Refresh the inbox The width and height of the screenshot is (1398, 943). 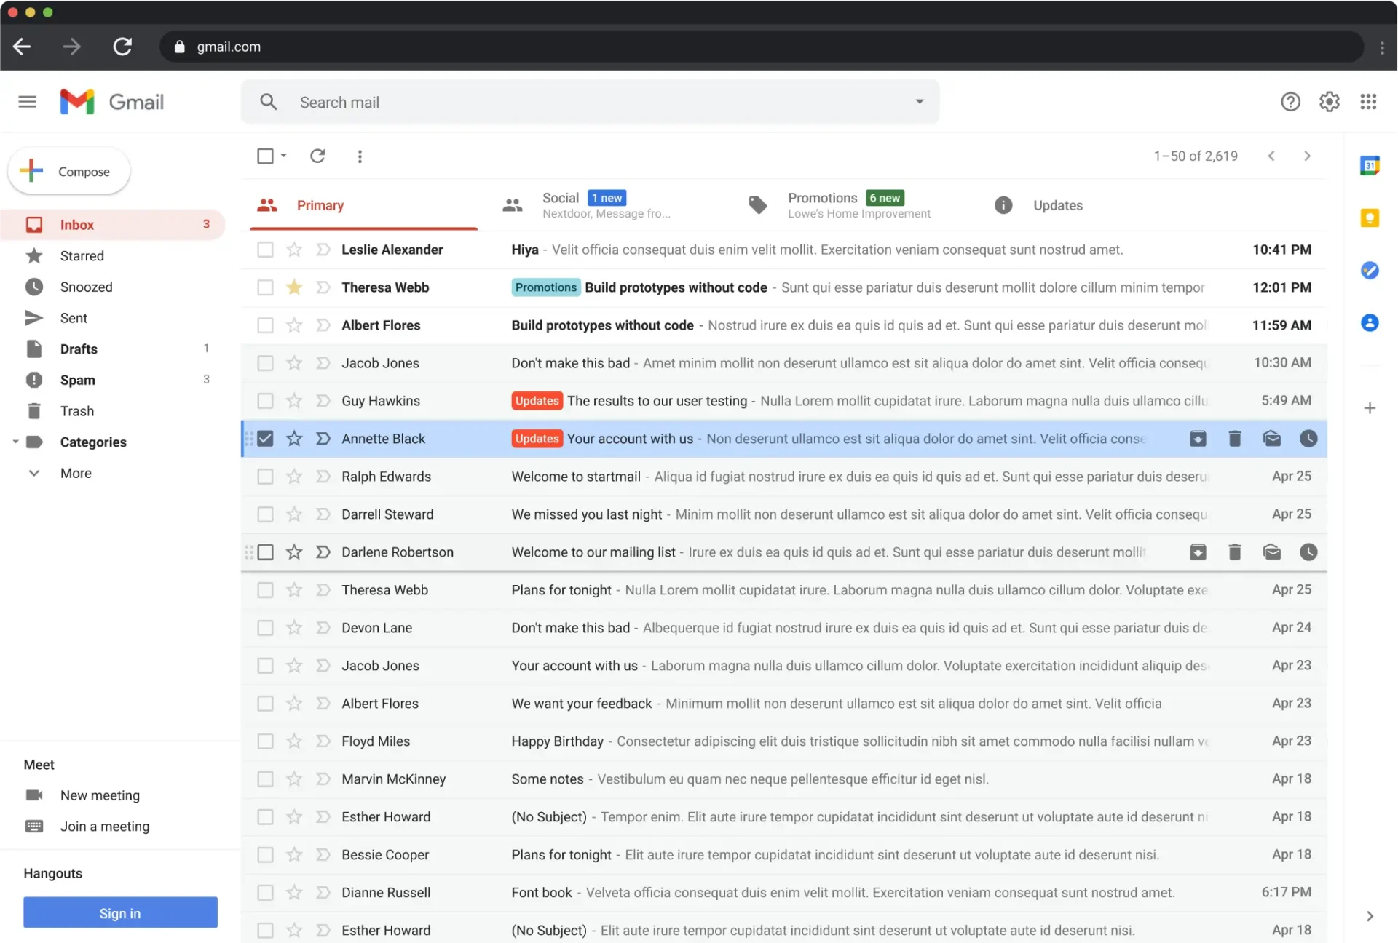coord(317,156)
